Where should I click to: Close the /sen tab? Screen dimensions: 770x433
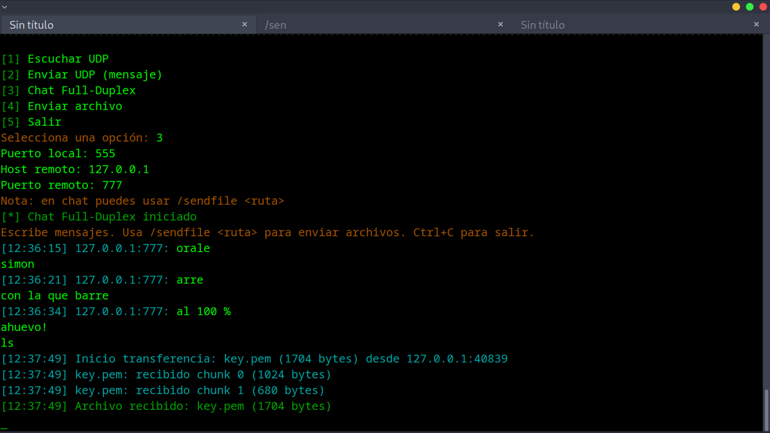pos(500,24)
